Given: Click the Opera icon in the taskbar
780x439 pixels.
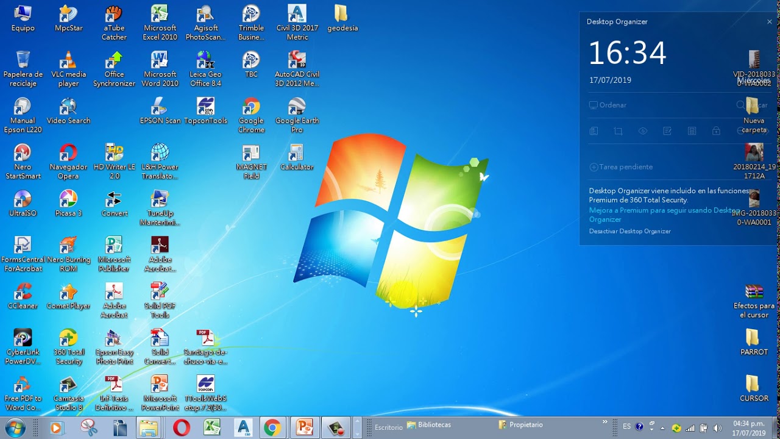Looking at the screenshot, I should point(181,428).
